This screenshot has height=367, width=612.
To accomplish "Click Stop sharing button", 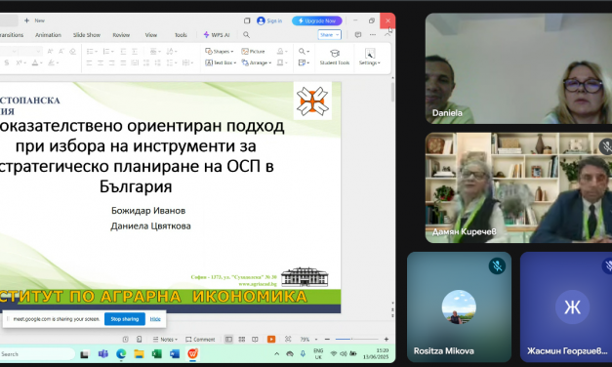I will pyautogui.click(x=125, y=319).
